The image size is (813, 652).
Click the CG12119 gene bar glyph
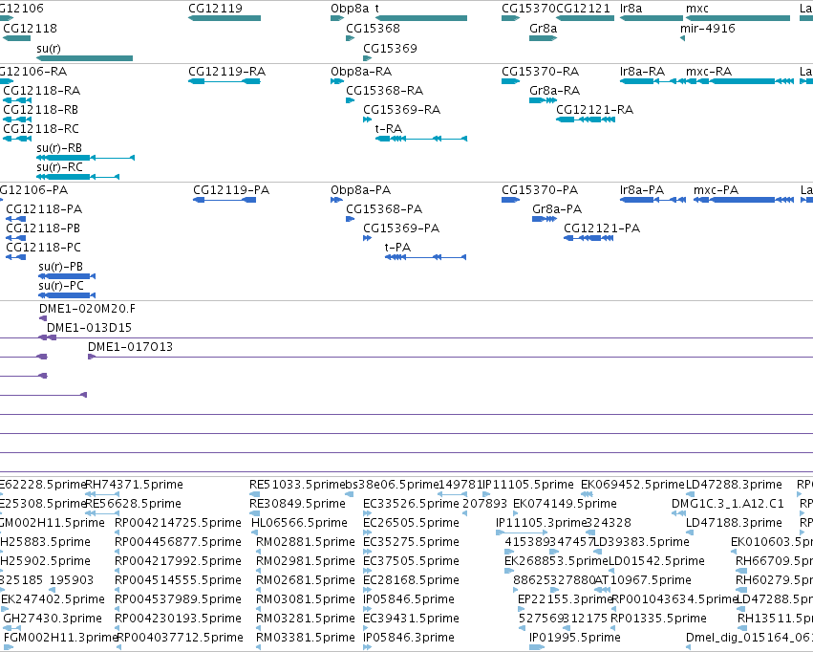tap(225, 18)
